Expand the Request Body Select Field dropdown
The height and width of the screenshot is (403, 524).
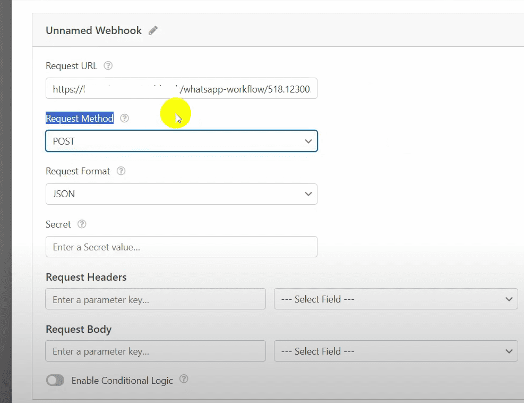tap(396, 351)
